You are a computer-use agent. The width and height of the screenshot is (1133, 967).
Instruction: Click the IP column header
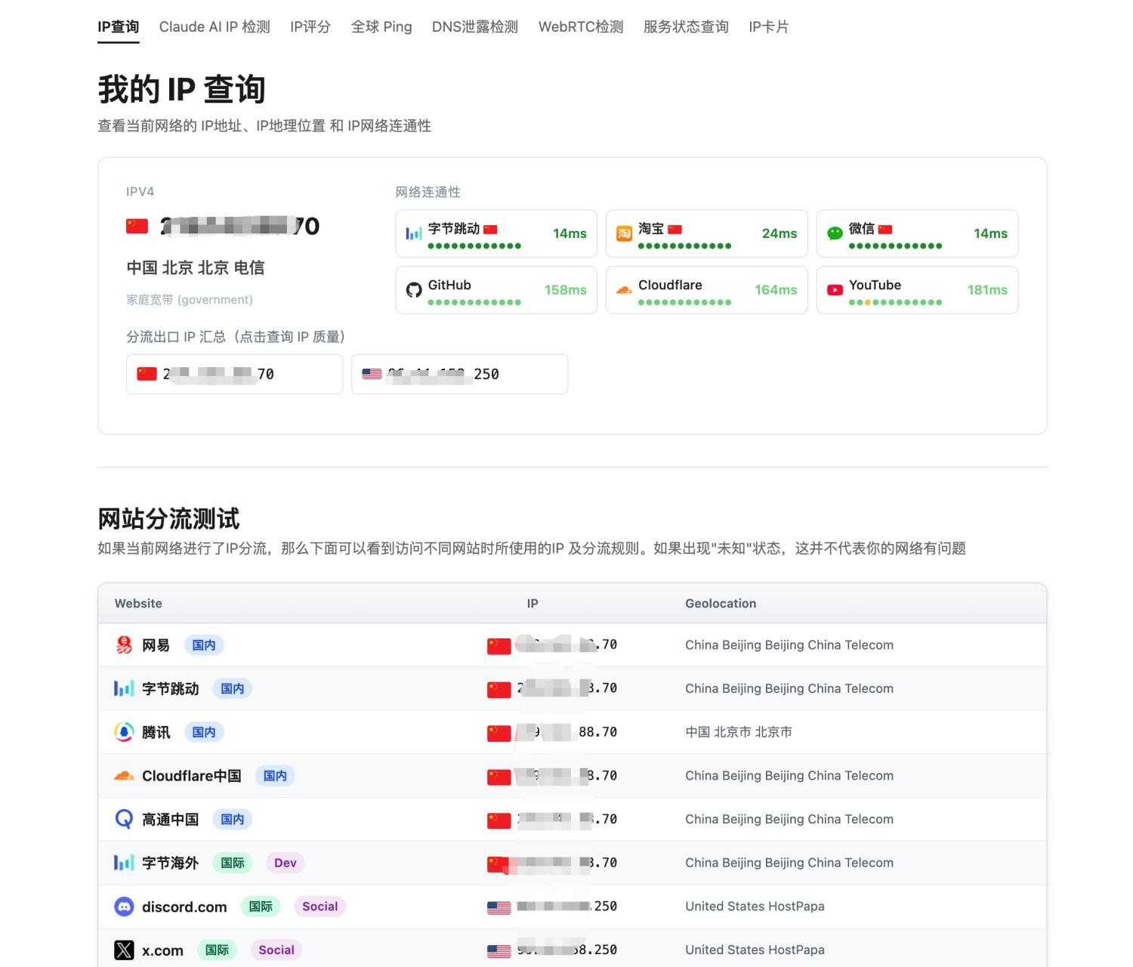[x=533, y=604]
